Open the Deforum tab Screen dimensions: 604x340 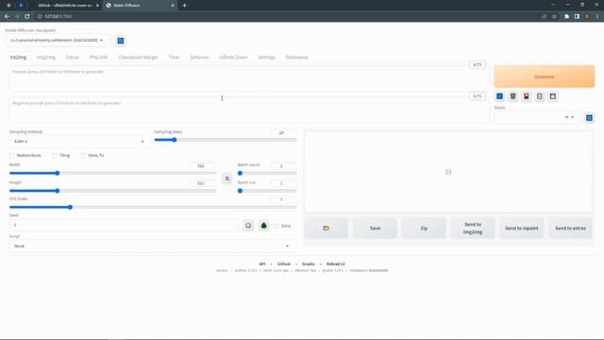point(199,57)
